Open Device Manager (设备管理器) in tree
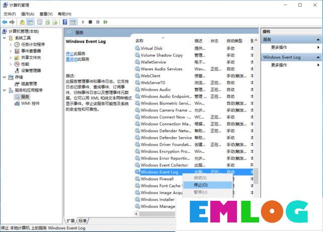This screenshot has width=323, height=232. click(x=31, y=71)
